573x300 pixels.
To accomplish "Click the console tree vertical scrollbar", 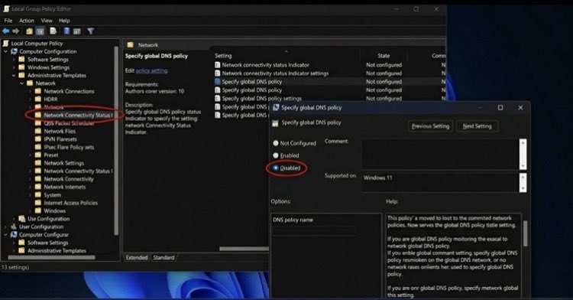I will (x=117, y=142).
